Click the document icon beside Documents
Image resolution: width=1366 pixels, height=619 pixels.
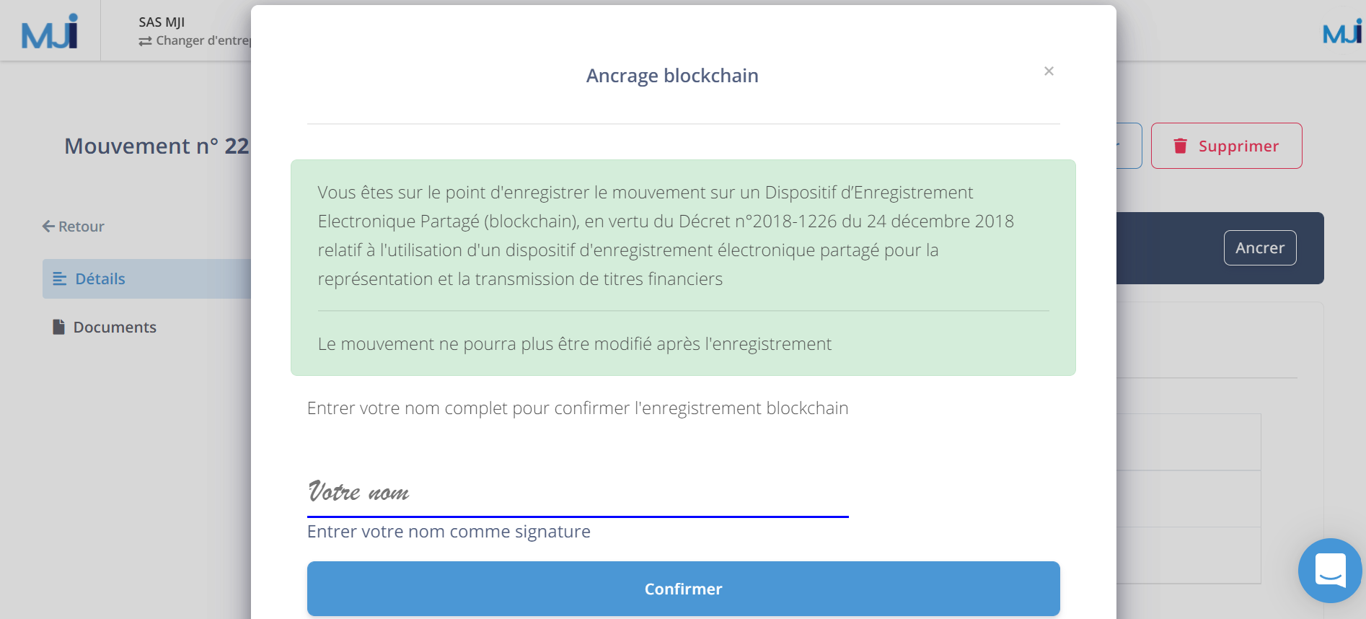click(x=58, y=326)
